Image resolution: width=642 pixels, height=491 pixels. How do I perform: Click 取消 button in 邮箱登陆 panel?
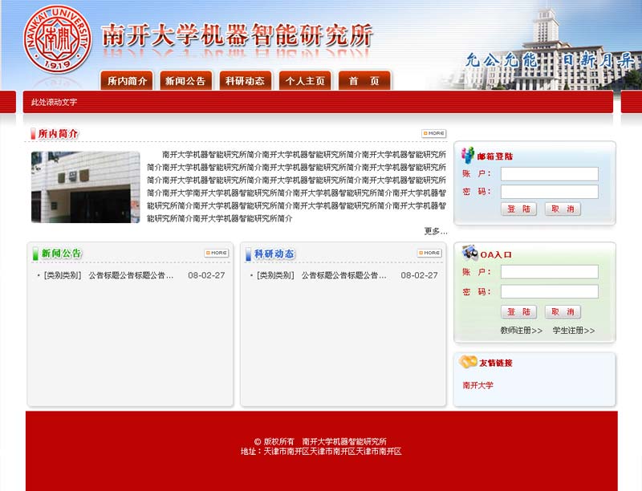click(x=563, y=209)
